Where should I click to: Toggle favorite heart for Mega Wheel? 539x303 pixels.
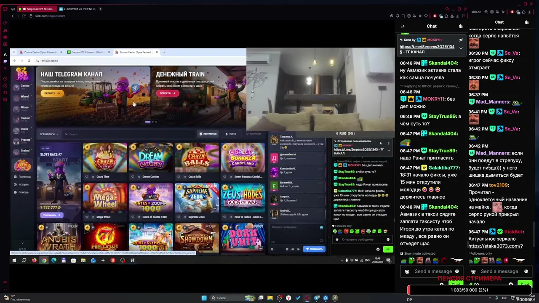point(87,217)
